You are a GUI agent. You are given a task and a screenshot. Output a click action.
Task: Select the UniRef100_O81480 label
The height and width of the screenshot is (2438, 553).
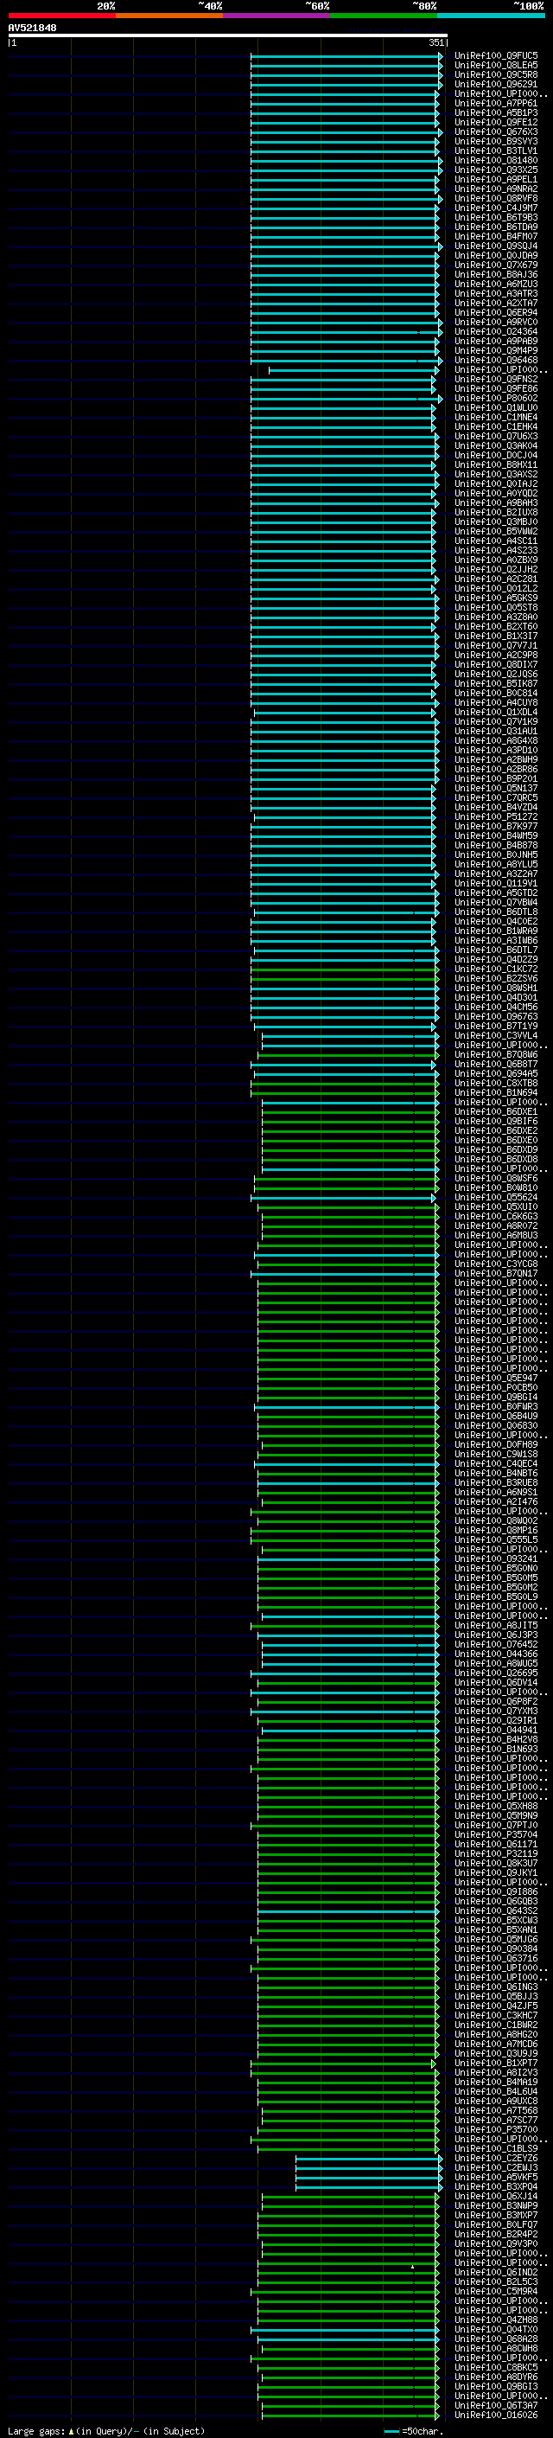pos(496,160)
